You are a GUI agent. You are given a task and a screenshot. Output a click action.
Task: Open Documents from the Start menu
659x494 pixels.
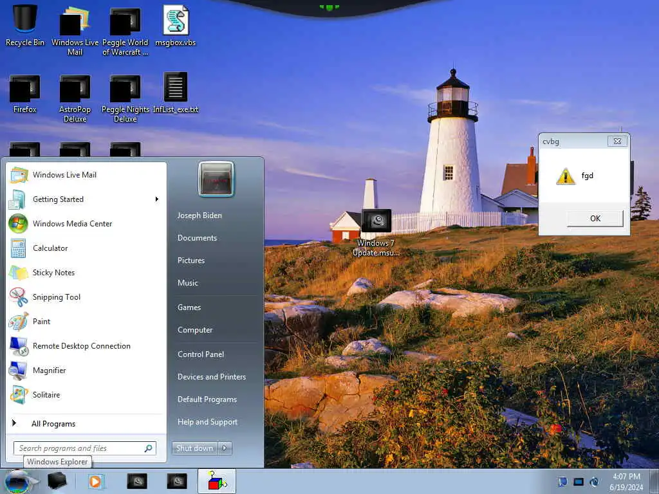tap(197, 238)
